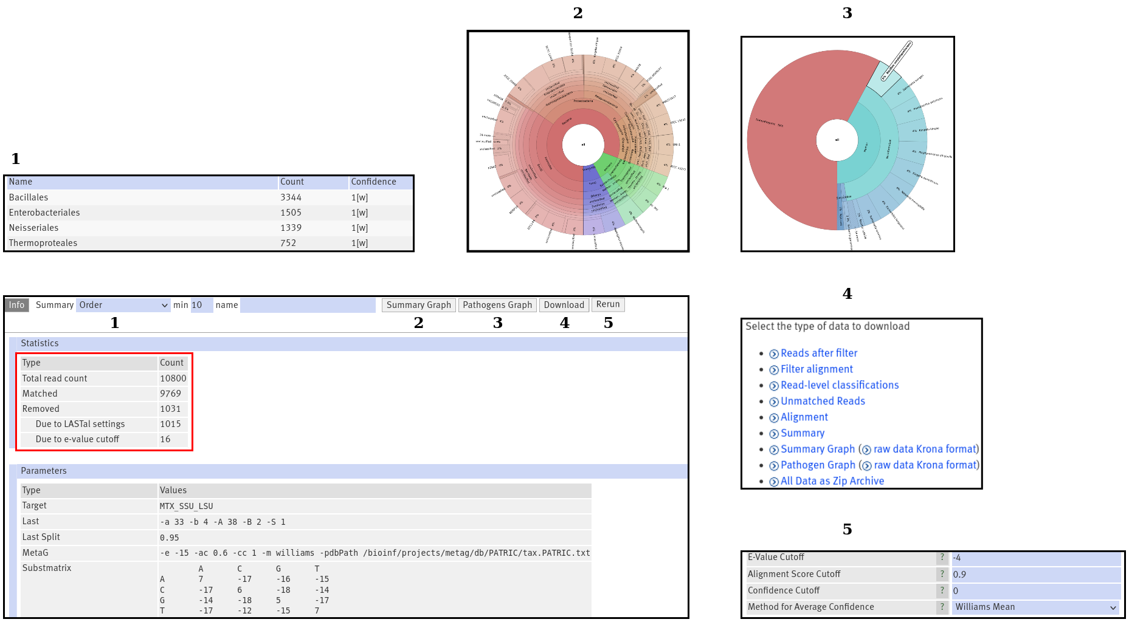Click the min value input field
The height and width of the screenshot is (622, 1129).
click(x=202, y=305)
